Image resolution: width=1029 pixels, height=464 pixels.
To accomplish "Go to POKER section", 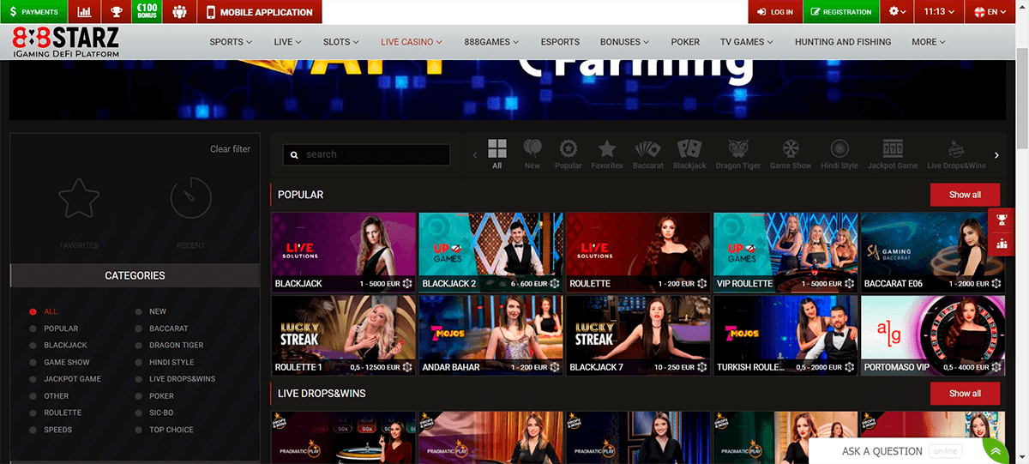I will 685,41.
